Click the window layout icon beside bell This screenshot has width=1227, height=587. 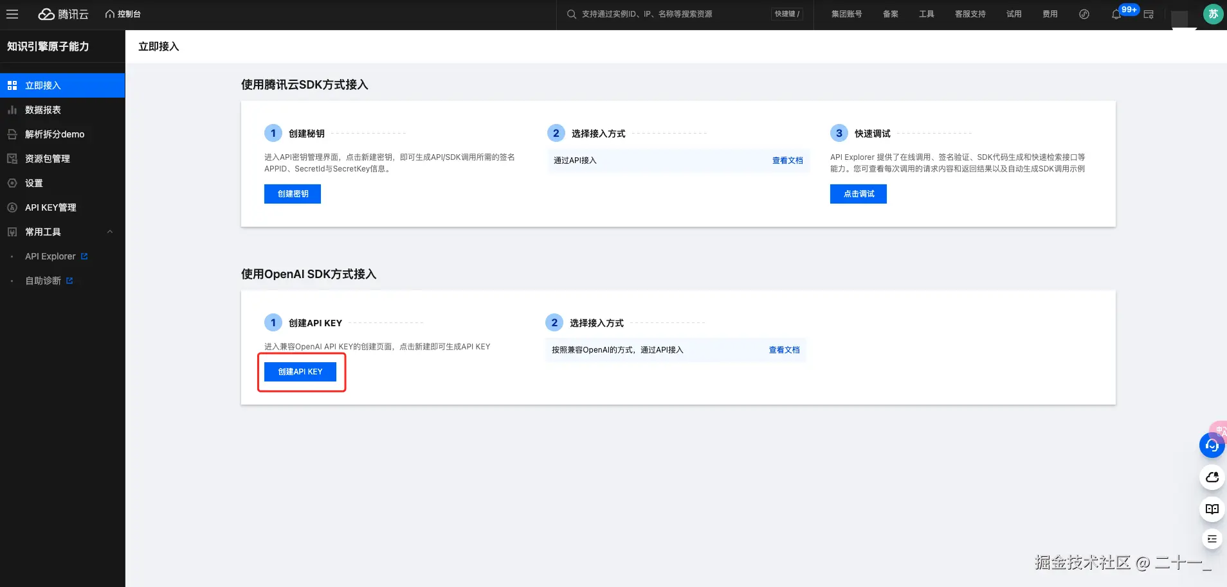1149,14
